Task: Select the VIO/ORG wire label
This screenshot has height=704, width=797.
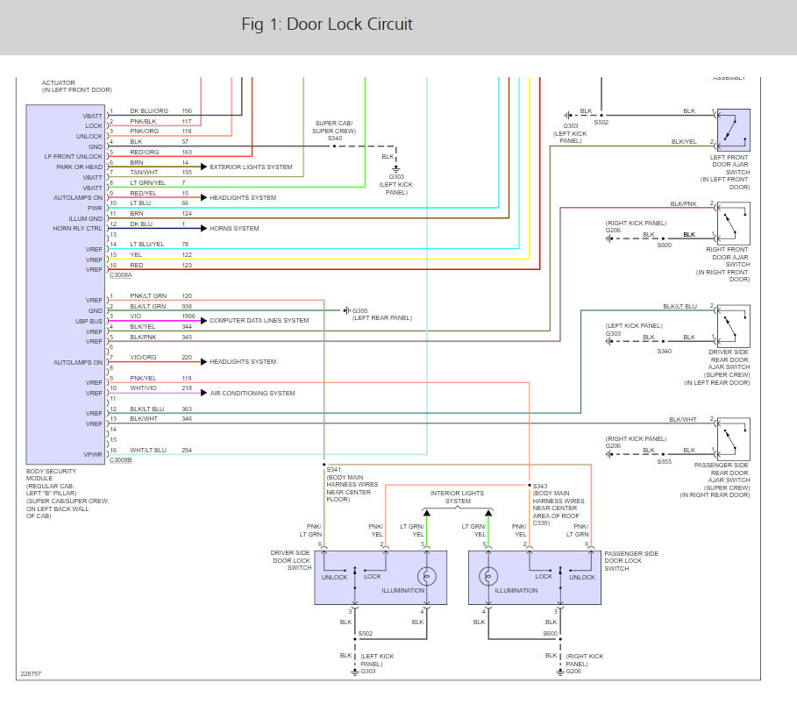Action: click(x=143, y=358)
